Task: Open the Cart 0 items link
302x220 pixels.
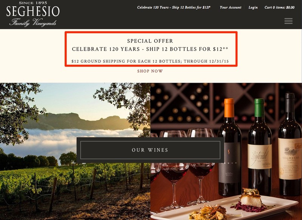Action: pos(279,7)
